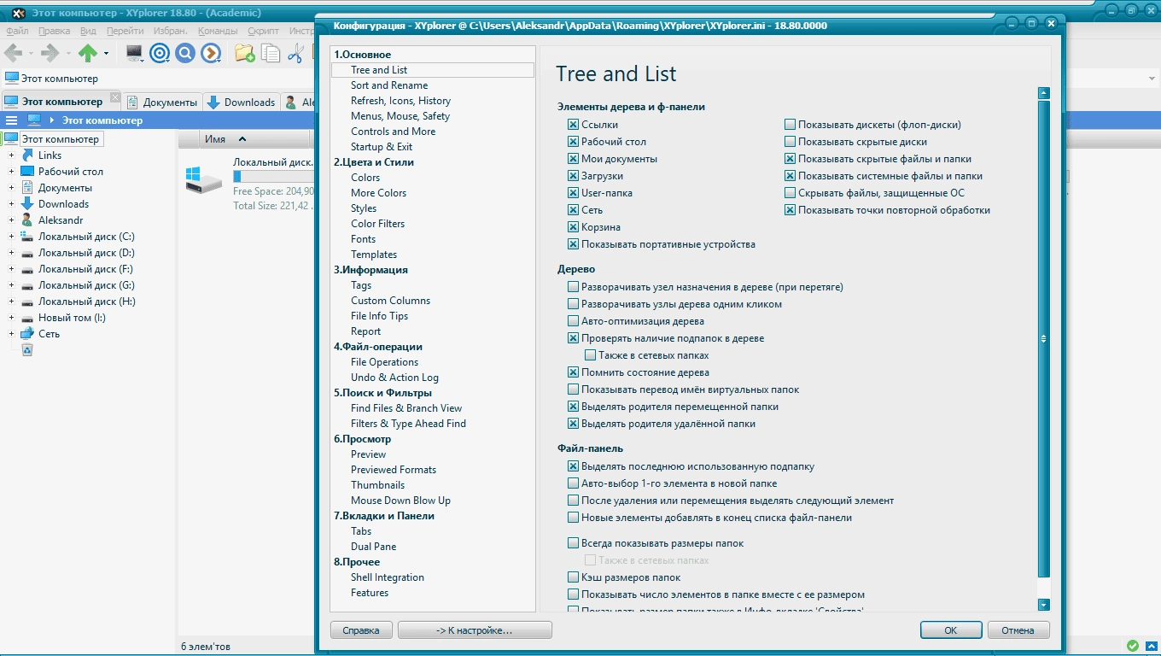Select Color Filters config category
Screen dimensions: 1161x656
pos(377,224)
